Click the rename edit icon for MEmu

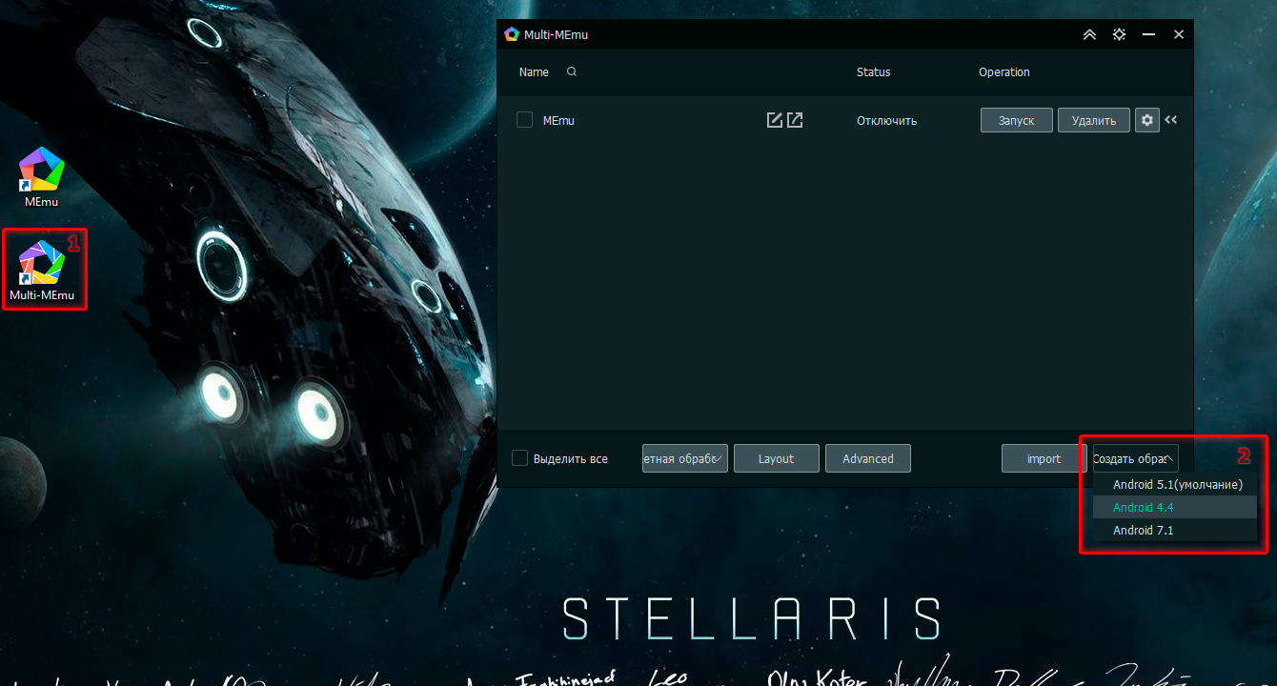click(x=775, y=120)
